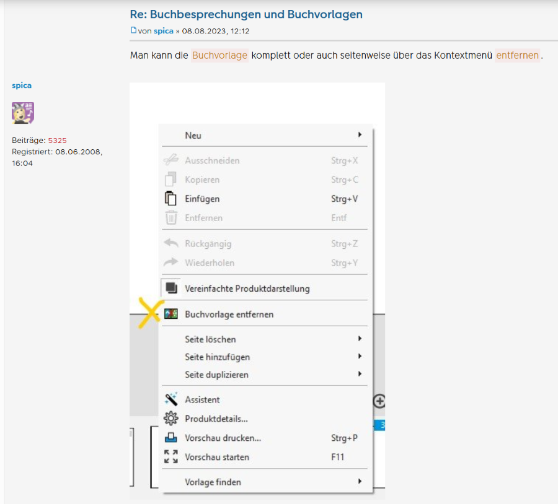The height and width of the screenshot is (504, 558).
Task: Expand the Neu submenu arrow
Action: coord(360,135)
